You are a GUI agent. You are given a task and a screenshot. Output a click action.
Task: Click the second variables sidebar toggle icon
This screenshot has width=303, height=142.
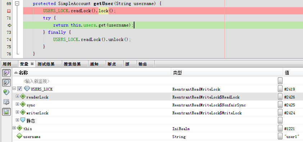click(x=6, y=83)
